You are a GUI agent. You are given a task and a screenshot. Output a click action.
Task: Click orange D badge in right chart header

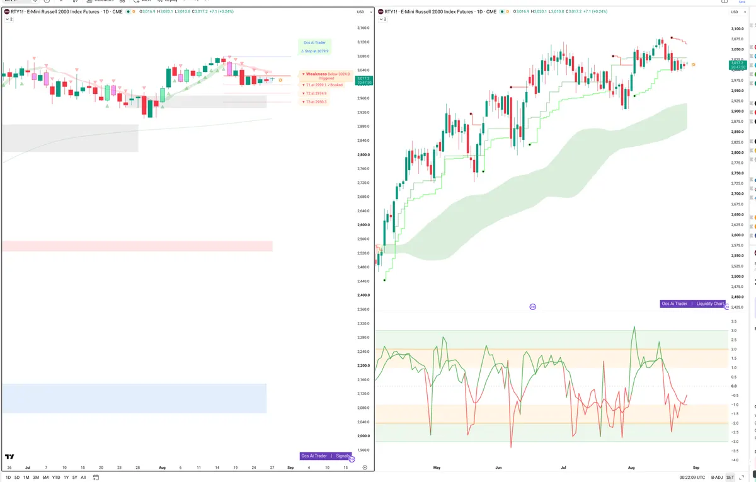[507, 11]
